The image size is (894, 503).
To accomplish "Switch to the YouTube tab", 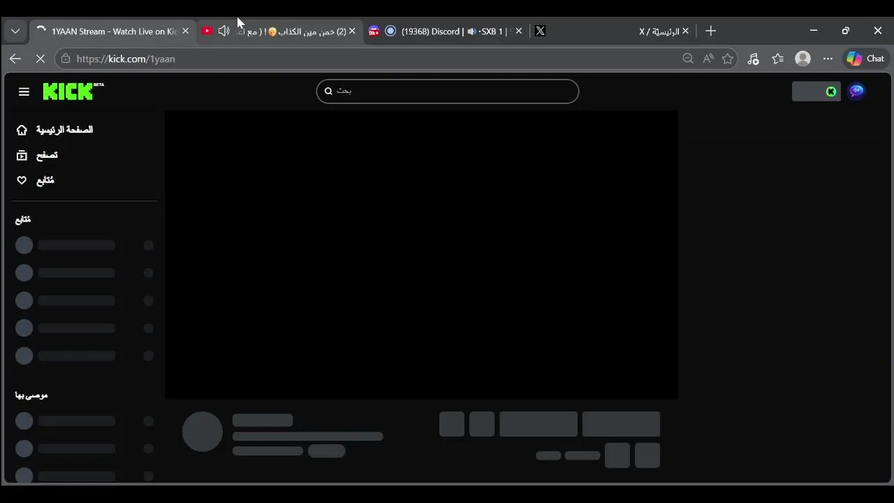I will [279, 31].
